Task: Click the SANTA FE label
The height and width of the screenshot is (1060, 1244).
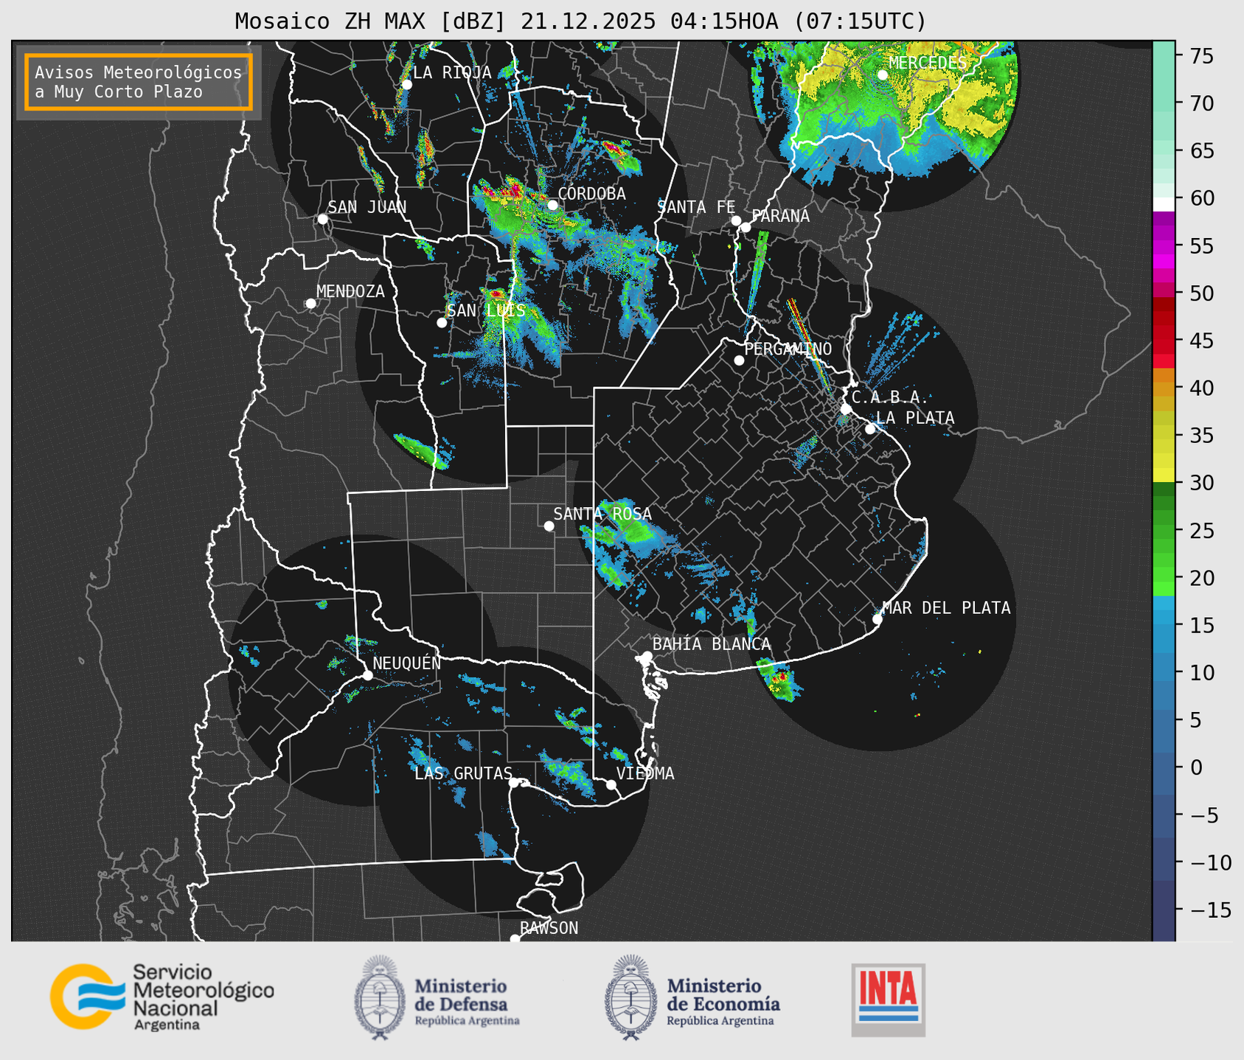Action: pyautogui.click(x=696, y=207)
